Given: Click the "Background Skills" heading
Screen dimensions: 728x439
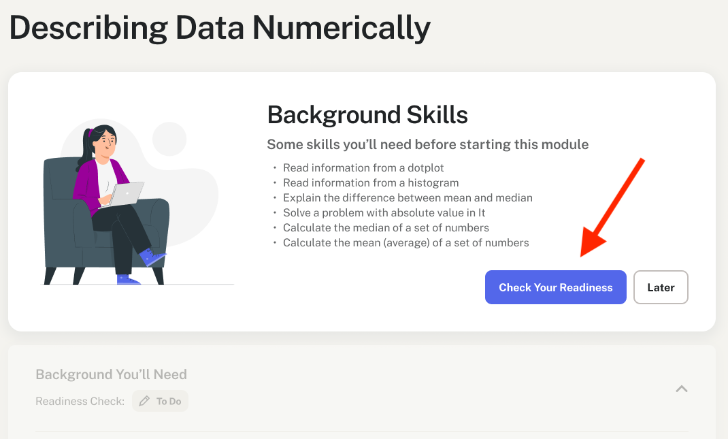Looking at the screenshot, I should pyautogui.click(x=367, y=115).
